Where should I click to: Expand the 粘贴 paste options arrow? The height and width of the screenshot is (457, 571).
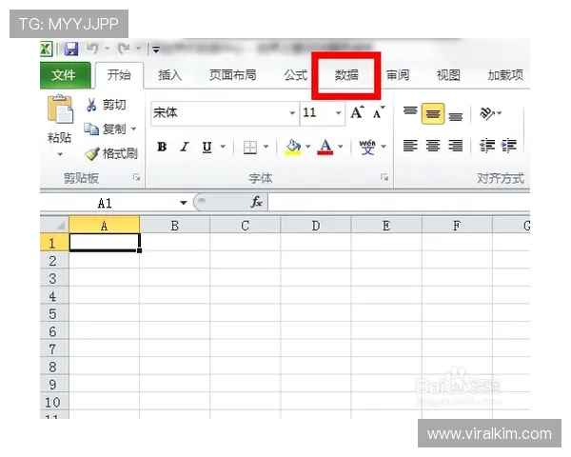60,154
